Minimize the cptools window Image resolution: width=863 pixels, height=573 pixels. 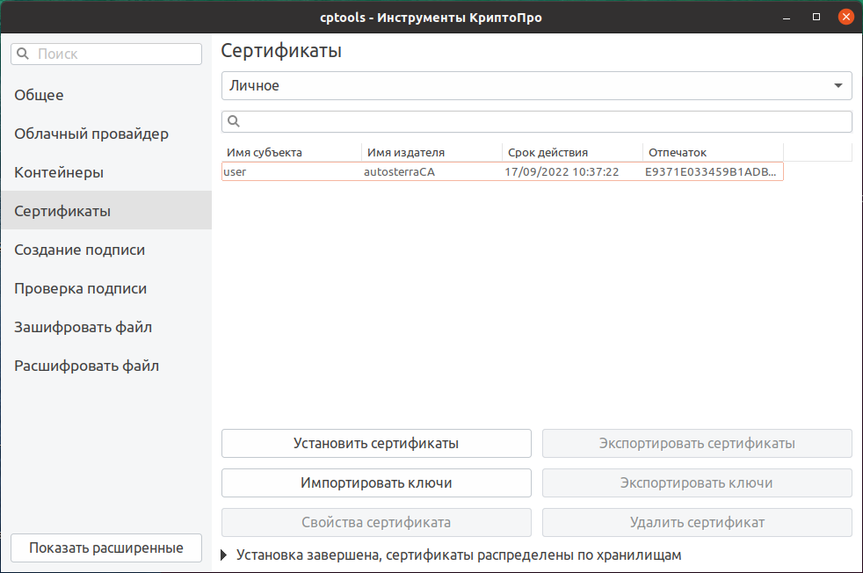tap(787, 18)
